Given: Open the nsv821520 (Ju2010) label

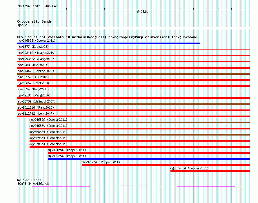Looking at the screenshot, I should 33,77.
